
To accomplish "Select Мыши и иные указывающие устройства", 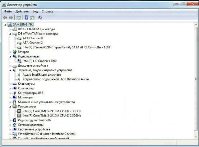I will coord(46,102).
